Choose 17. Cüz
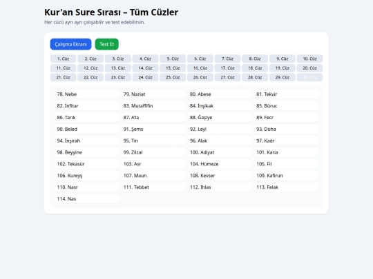 [228, 68]
